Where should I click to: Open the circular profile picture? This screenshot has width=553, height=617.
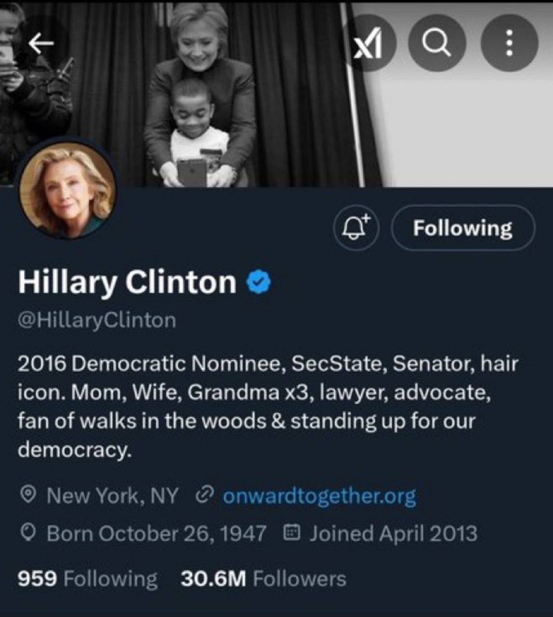pyautogui.click(x=67, y=190)
